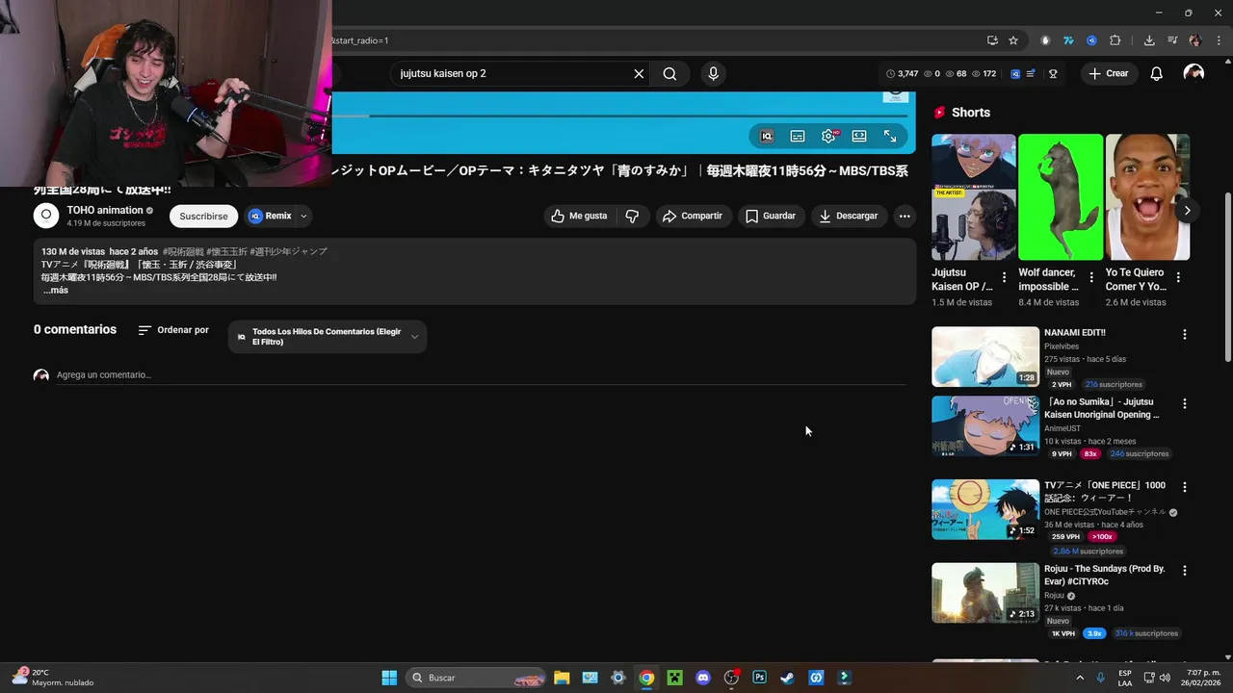The image size is (1233, 693).
Task: Click the hashtag #呪術廻戦 in description
Action: coord(182,251)
